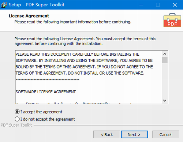Image resolution: width=183 pixels, height=142 pixels.
Task: Close the PDF Super Toolkit setup window
Action: [175, 5]
